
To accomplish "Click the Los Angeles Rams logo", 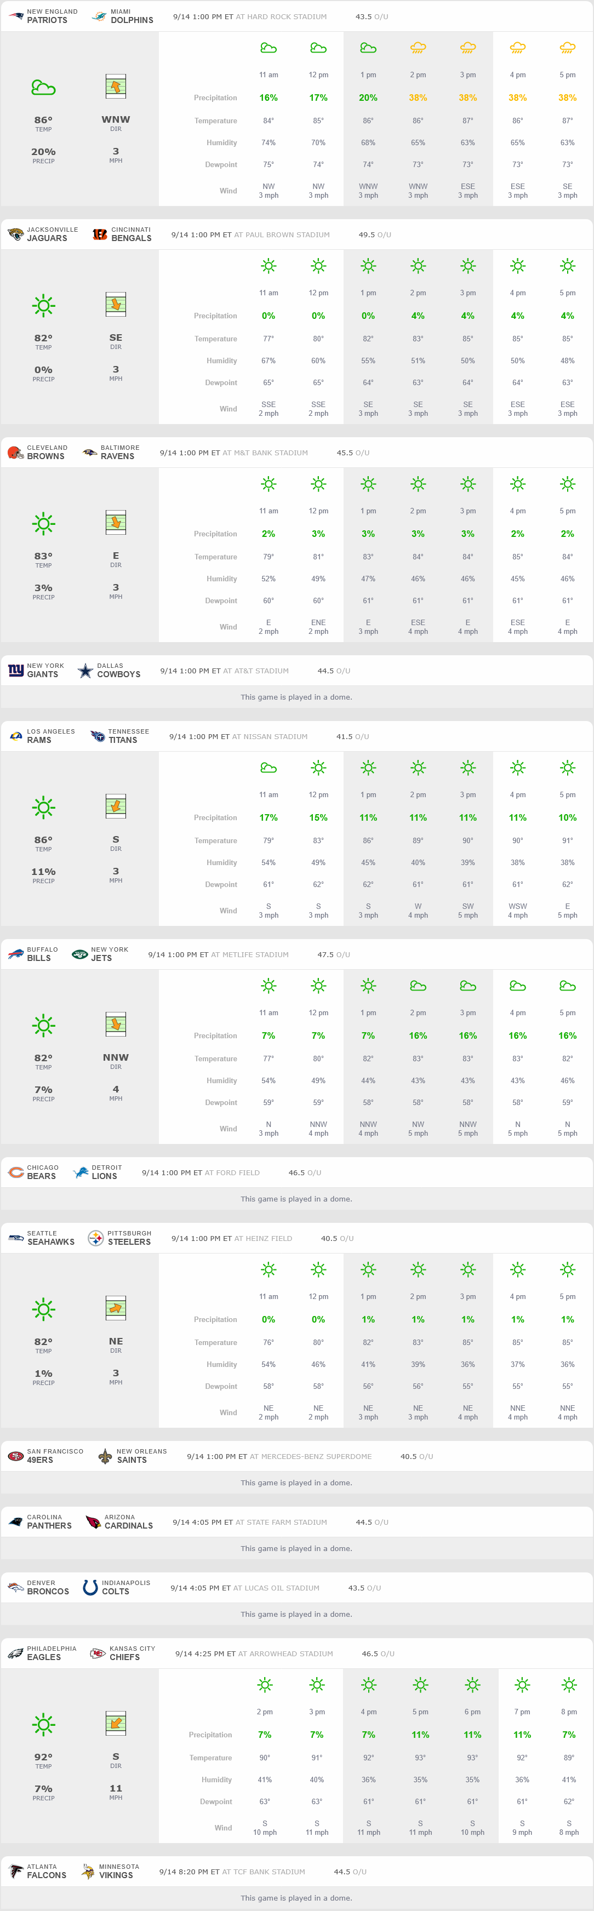I will [x=15, y=736].
